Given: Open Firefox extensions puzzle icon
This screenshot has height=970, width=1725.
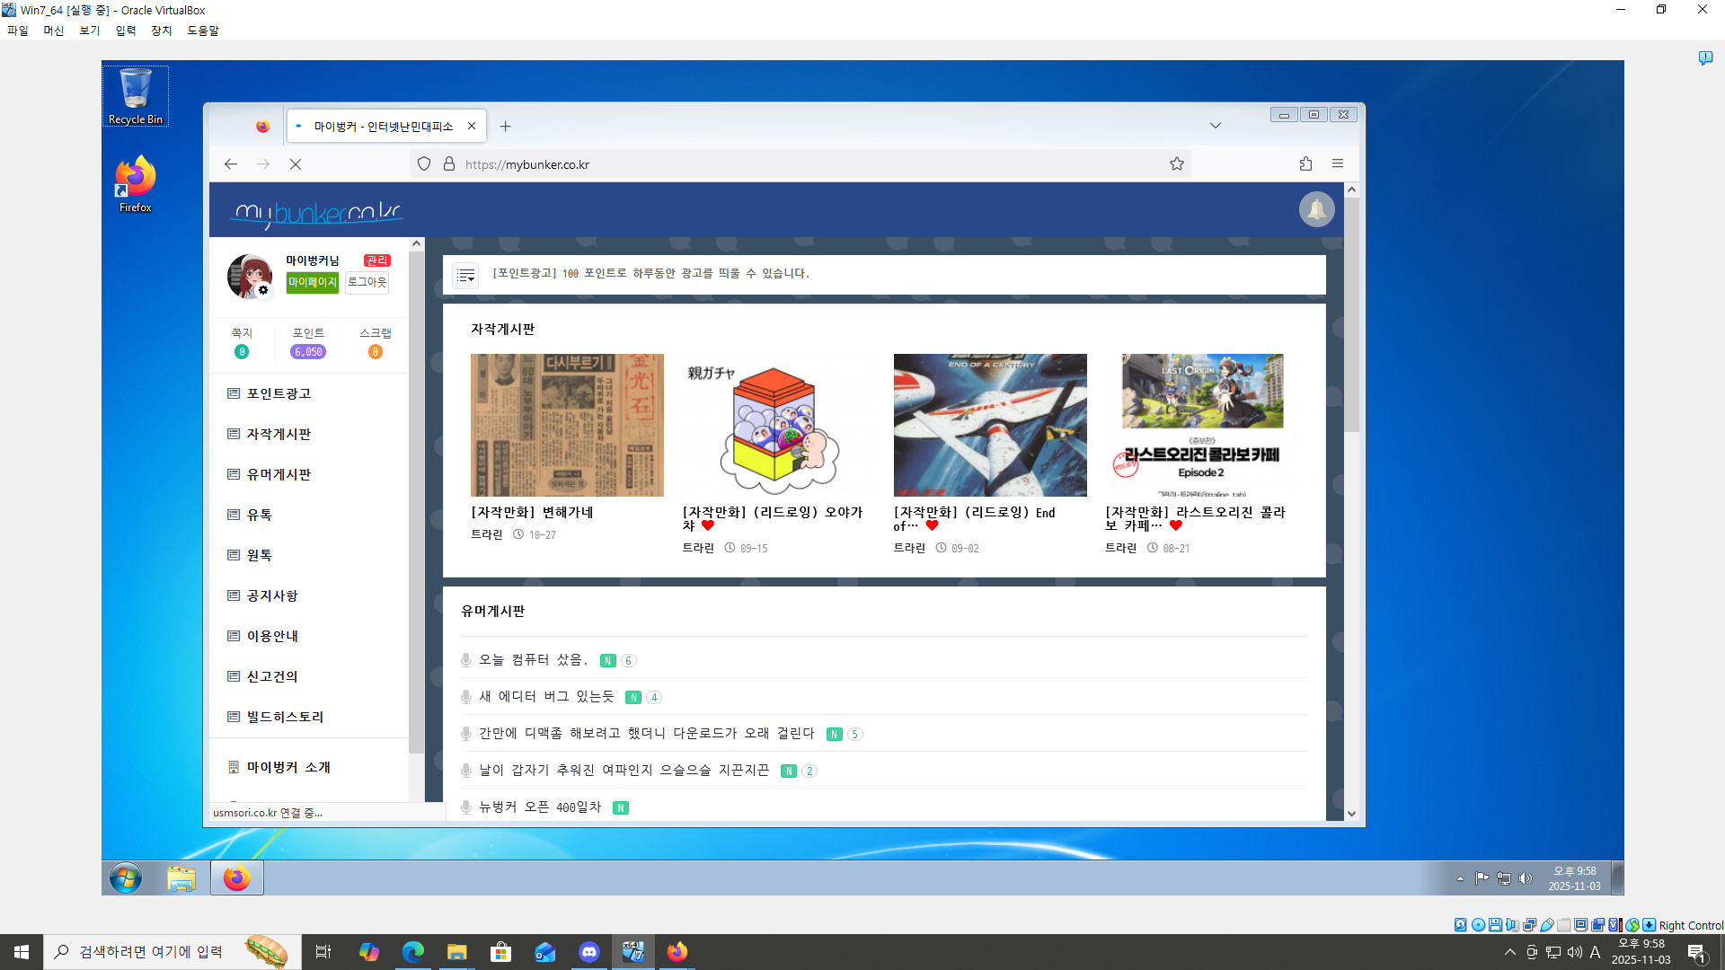Looking at the screenshot, I should tap(1305, 163).
